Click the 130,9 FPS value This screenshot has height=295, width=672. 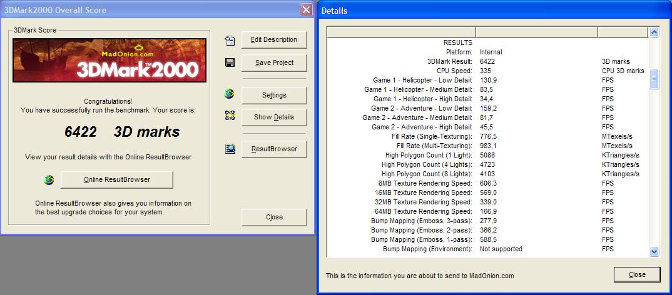click(x=488, y=81)
